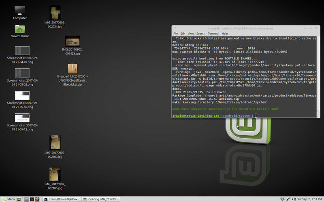
Task: Switch to Opening IMG_201709 taskbar window
Action: [x=100, y=199]
